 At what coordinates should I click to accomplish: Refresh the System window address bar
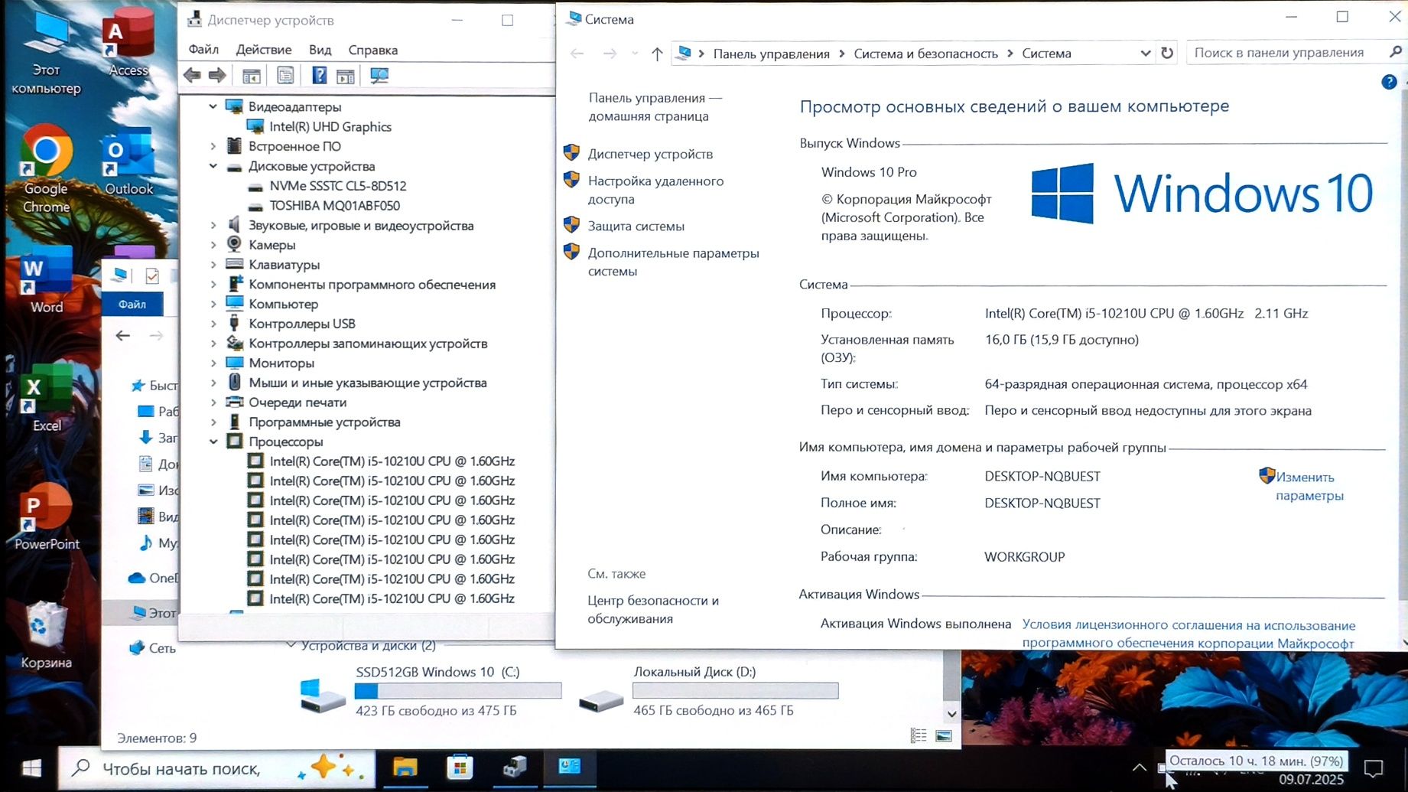point(1167,53)
